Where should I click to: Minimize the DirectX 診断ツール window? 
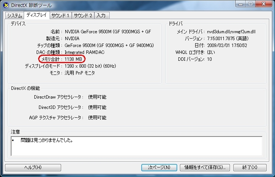coord(241,4)
